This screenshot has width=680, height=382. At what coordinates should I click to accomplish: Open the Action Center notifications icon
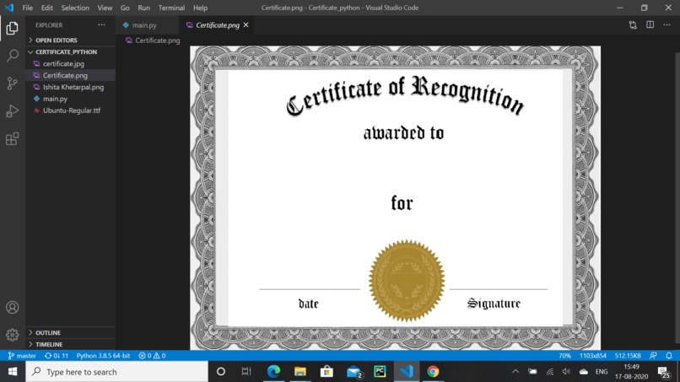pos(663,372)
